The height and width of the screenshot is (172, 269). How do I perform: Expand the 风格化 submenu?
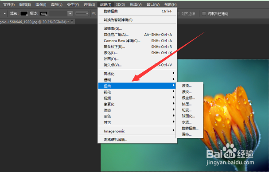point(137,74)
